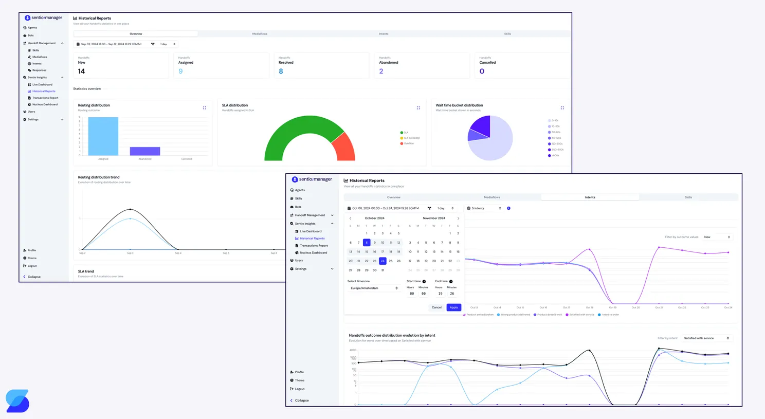This screenshot has height=419, width=765.
Task: Open Responses in the back window sidebar
Action: [x=37, y=70]
